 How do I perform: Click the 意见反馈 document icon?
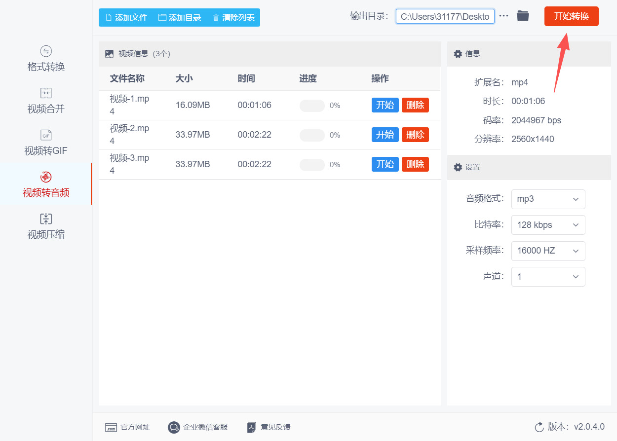(252, 427)
